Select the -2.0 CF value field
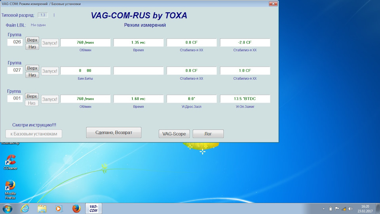Viewport: 380px width, 214px height. pos(245,42)
